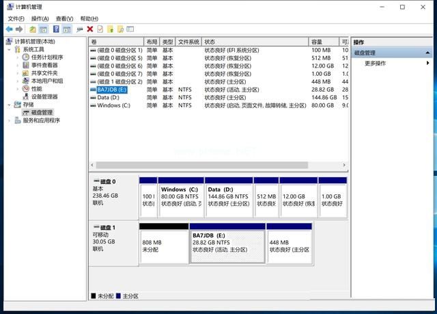Viewport: 437px width, 314px height.
Task: Collapse the System Tools (系统工具) node
Action: click(10, 50)
